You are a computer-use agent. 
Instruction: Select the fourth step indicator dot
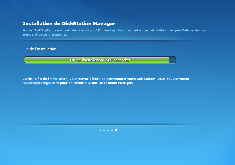pos(112,130)
